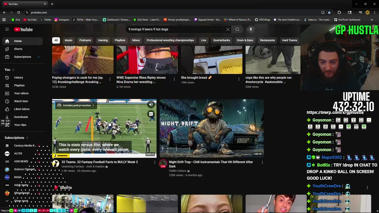The height and width of the screenshot is (213, 379).
Task: Open options for Paying strangers short
Action: [110, 79]
